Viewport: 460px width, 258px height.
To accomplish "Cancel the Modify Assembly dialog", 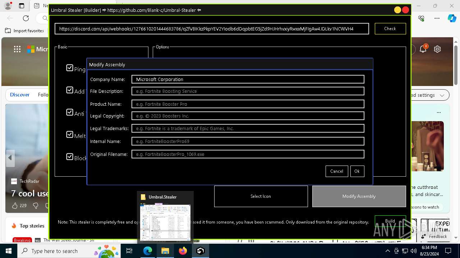I will [x=337, y=171].
